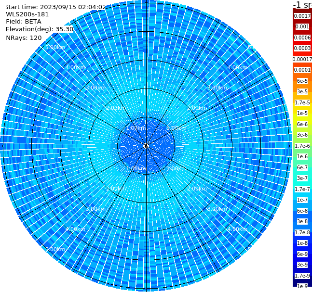Click the 6e-6 colorbar label

point(302,124)
